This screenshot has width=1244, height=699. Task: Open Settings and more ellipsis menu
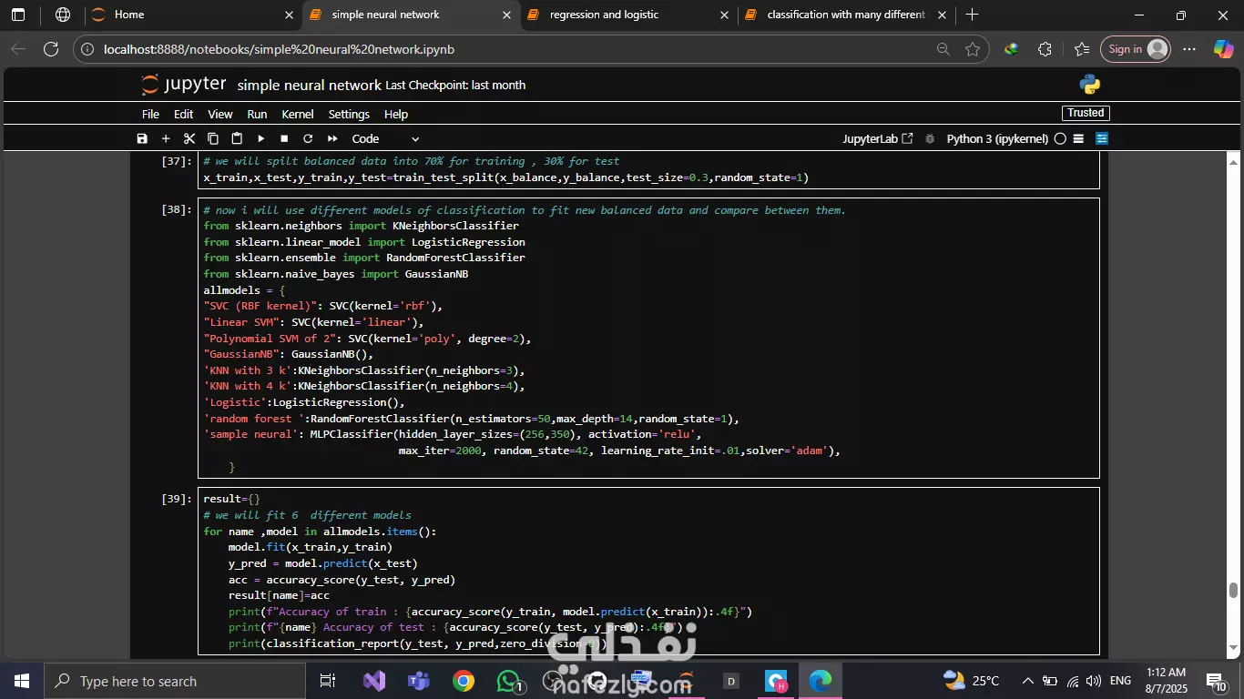tap(1189, 49)
